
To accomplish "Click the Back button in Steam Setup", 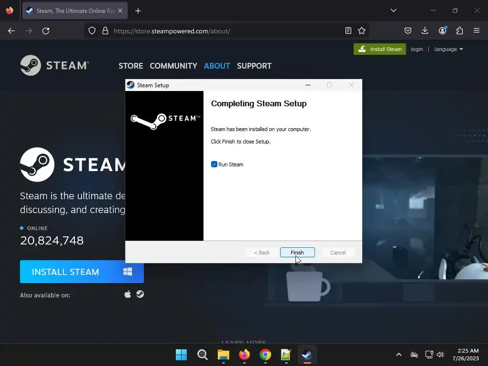I will coord(262,253).
